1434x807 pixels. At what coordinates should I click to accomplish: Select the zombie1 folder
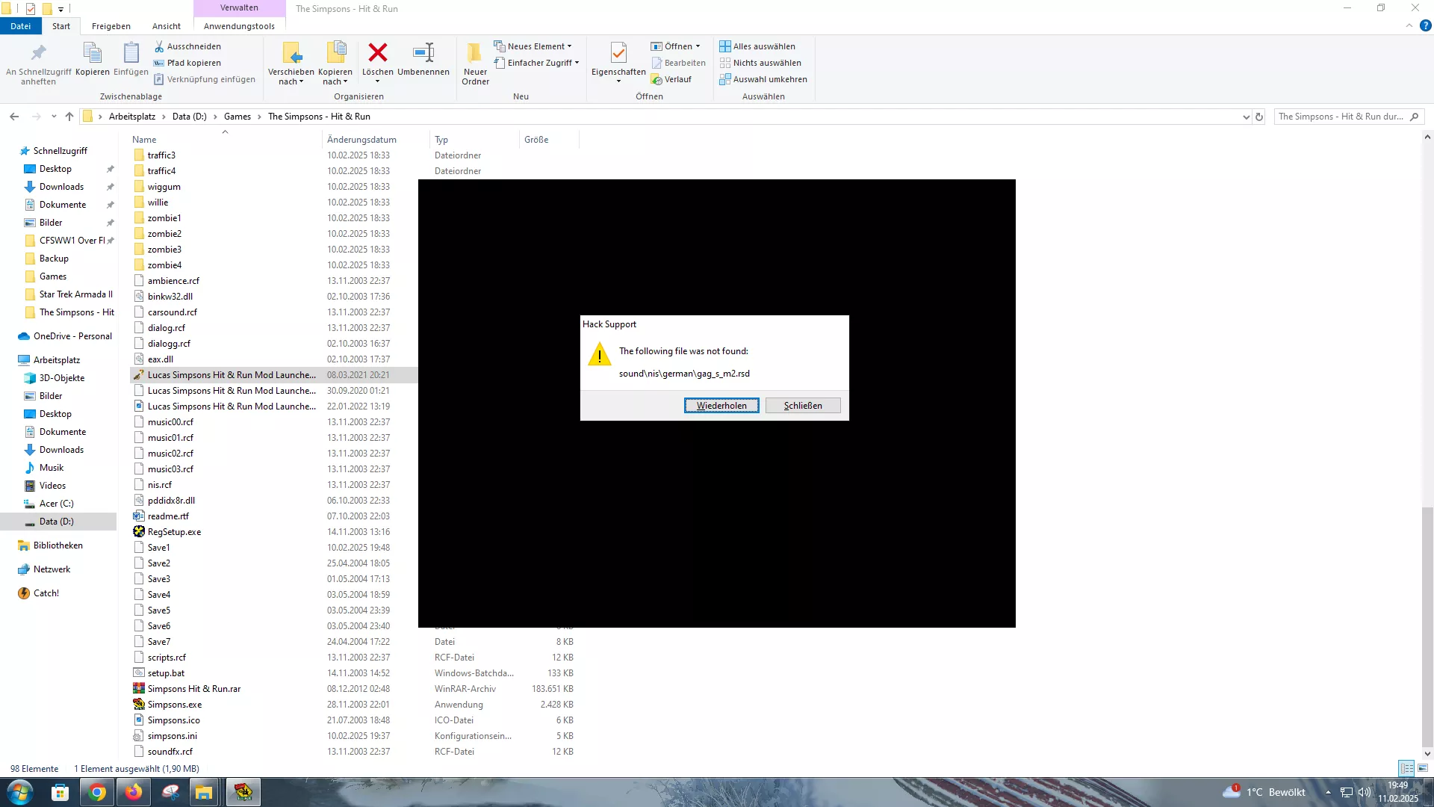tap(164, 218)
